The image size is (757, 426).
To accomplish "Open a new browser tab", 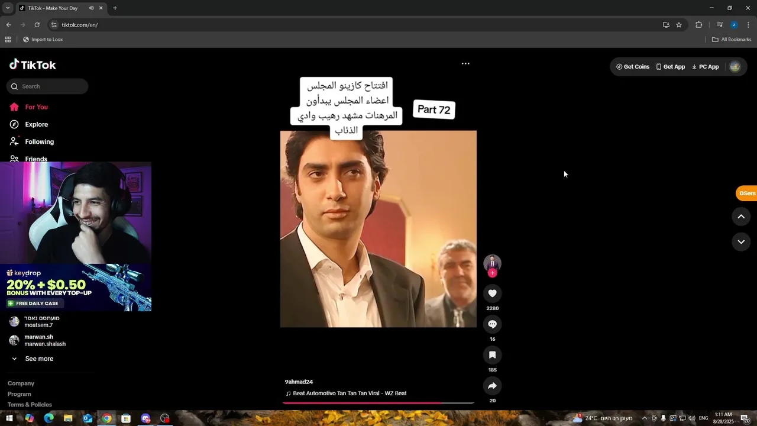I will [x=115, y=8].
